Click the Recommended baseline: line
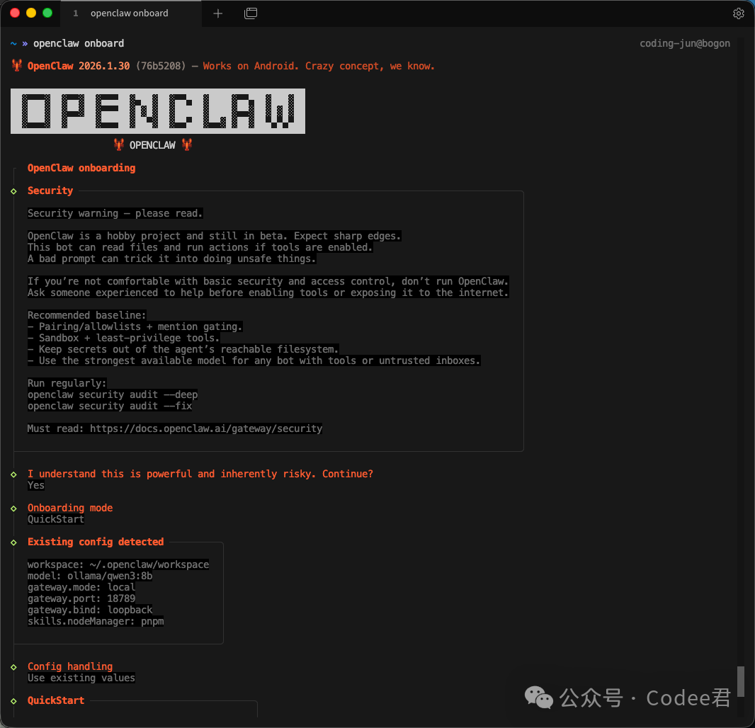The height and width of the screenshot is (728, 755). tap(86, 315)
